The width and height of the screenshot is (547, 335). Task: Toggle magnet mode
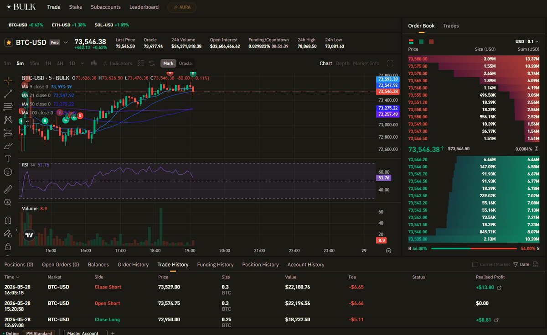(x=8, y=220)
